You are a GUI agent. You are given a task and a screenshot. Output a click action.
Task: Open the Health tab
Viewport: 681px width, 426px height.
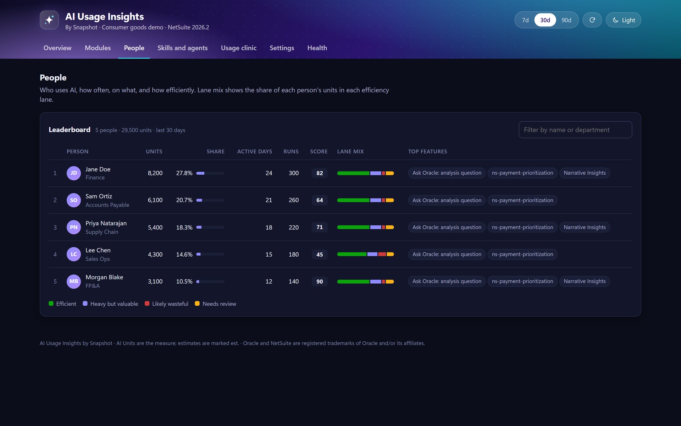(317, 48)
